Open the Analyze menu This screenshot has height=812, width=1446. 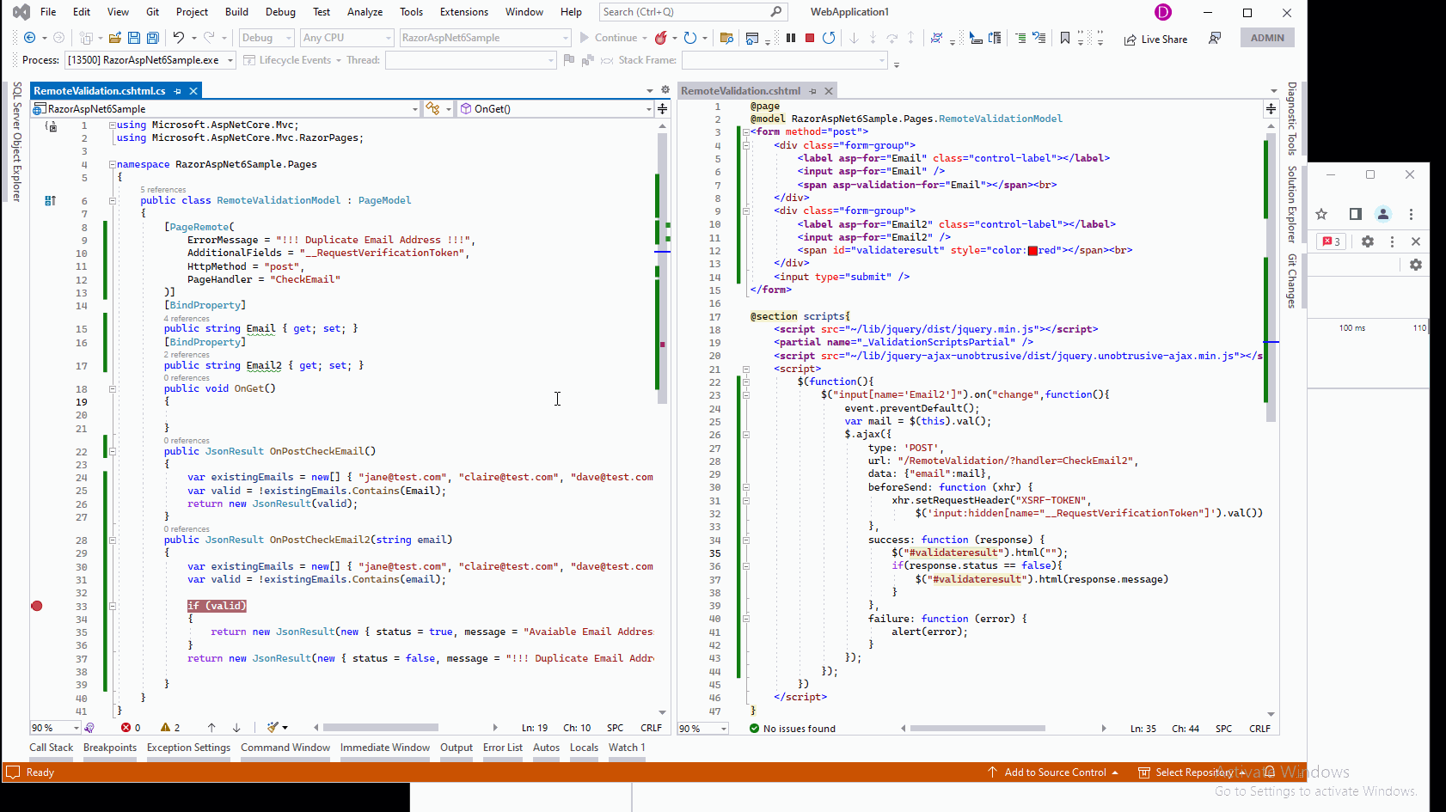(x=365, y=12)
